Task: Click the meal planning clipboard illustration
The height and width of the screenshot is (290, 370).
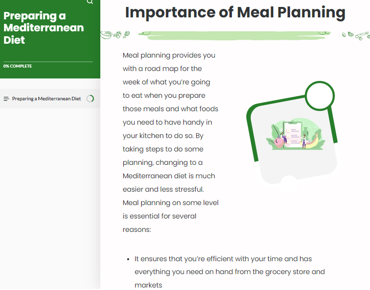Action: tap(296, 135)
